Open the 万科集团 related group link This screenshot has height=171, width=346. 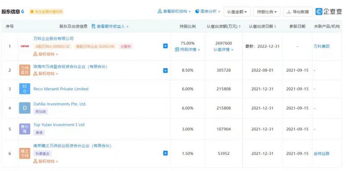coord(321,46)
